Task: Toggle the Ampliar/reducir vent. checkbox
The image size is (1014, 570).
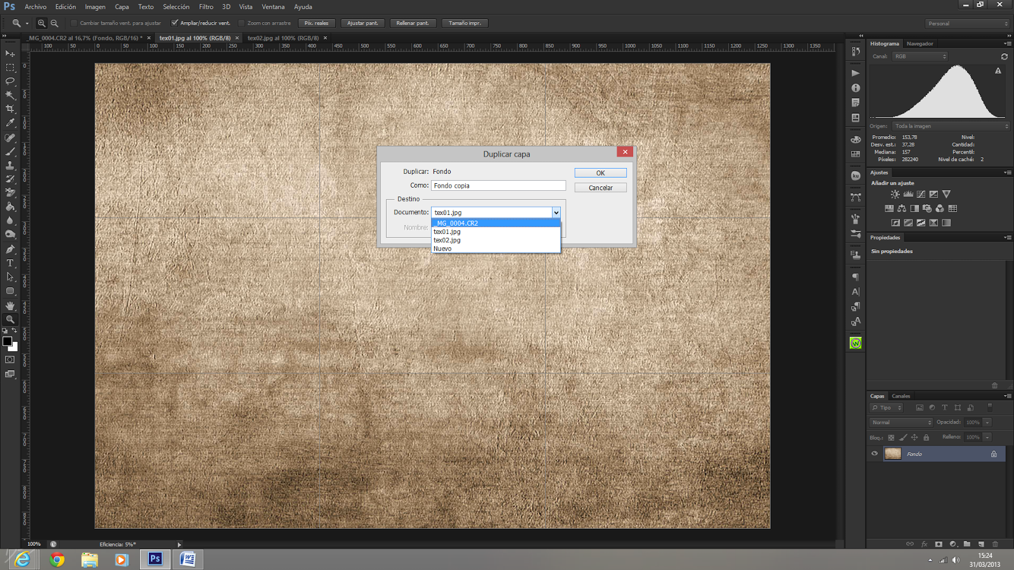Action: point(175,23)
